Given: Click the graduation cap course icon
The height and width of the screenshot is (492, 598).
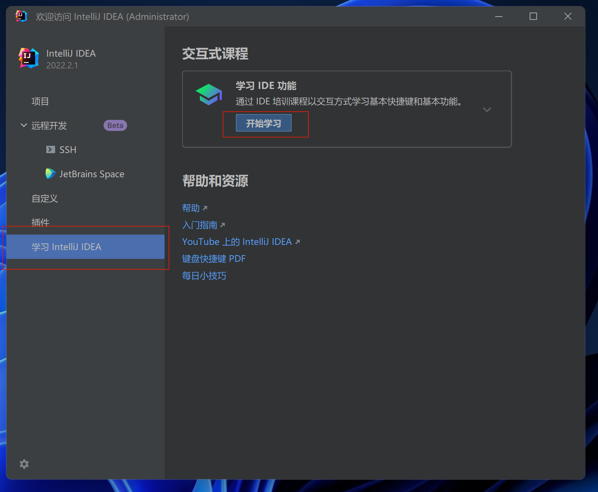Looking at the screenshot, I should coord(209,95).
